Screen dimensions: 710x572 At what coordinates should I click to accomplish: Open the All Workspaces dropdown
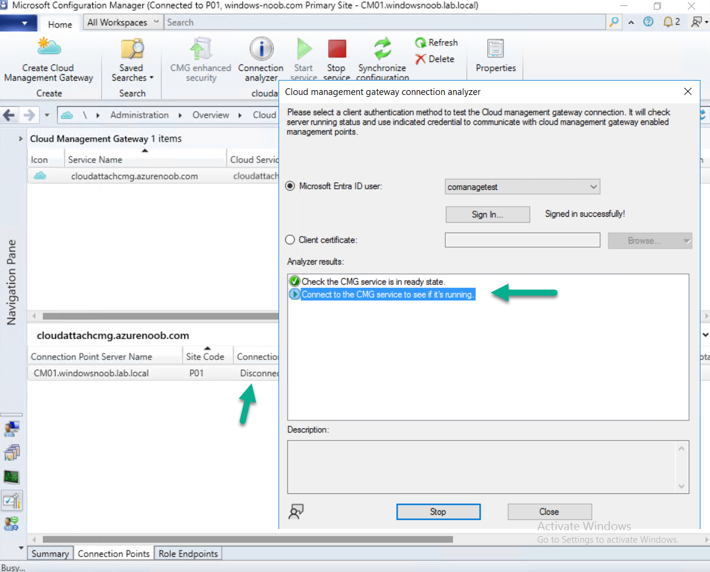tap(123, 22)
